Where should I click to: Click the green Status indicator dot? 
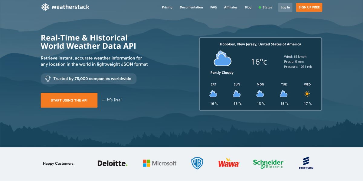259,7
